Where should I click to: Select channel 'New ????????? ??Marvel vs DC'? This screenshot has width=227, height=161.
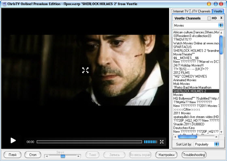pyautogui.click(x=196, y=62)
